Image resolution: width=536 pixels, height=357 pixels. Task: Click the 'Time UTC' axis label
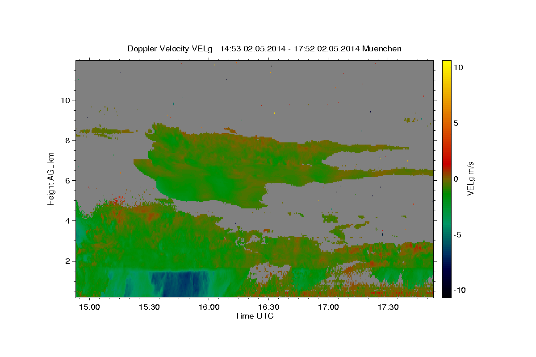tap(254, 316)
